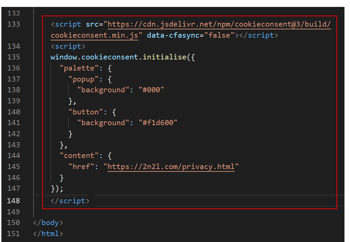Click line number 136 beside palette
Image resolution: width=350 pixels, height=242 pixels.
pos(13,68)
